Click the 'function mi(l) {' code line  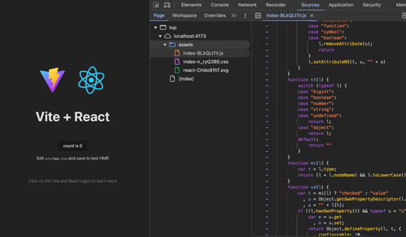[x=308, y=163]
